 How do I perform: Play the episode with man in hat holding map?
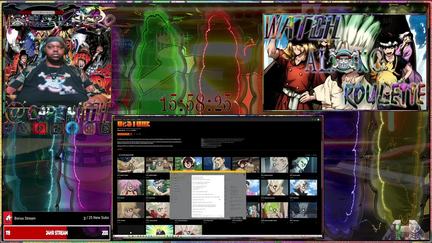(x=158, y=188)
